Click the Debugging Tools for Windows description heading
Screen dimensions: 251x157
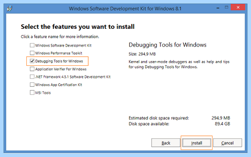[x=167, y=45]
